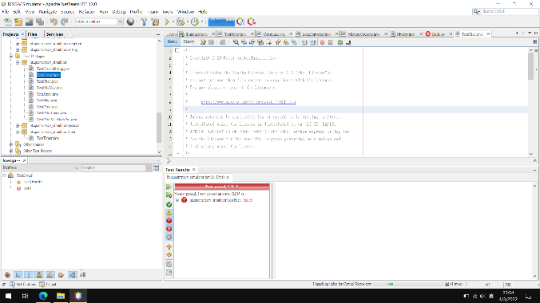Click the globe browser icon in the toolbar
The height and width of the screenshot is (303, 540).
[x=130, y=22]
